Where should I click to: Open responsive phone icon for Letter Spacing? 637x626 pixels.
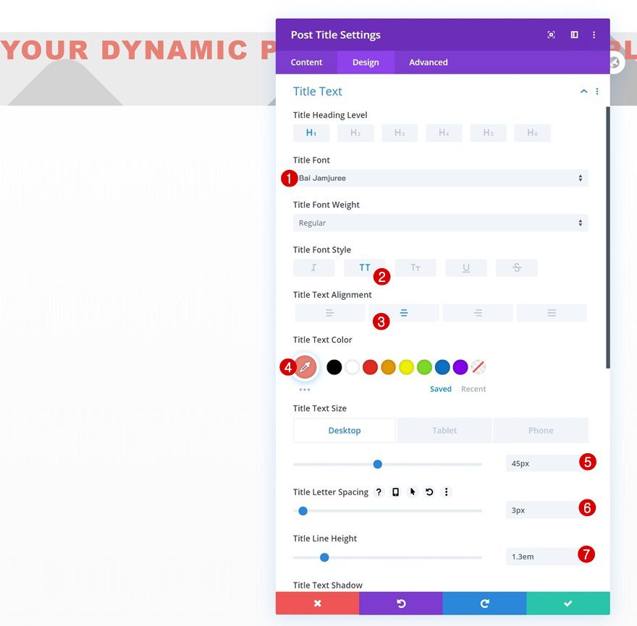pos(395,492)
